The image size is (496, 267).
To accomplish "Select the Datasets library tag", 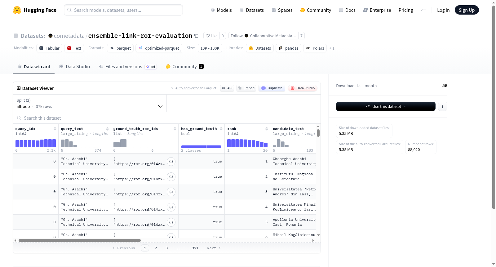I will pyautogui.click(x=260, y=48).
